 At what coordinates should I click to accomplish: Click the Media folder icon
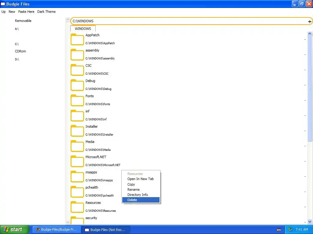pyautogui.click(x=77, y=146)
